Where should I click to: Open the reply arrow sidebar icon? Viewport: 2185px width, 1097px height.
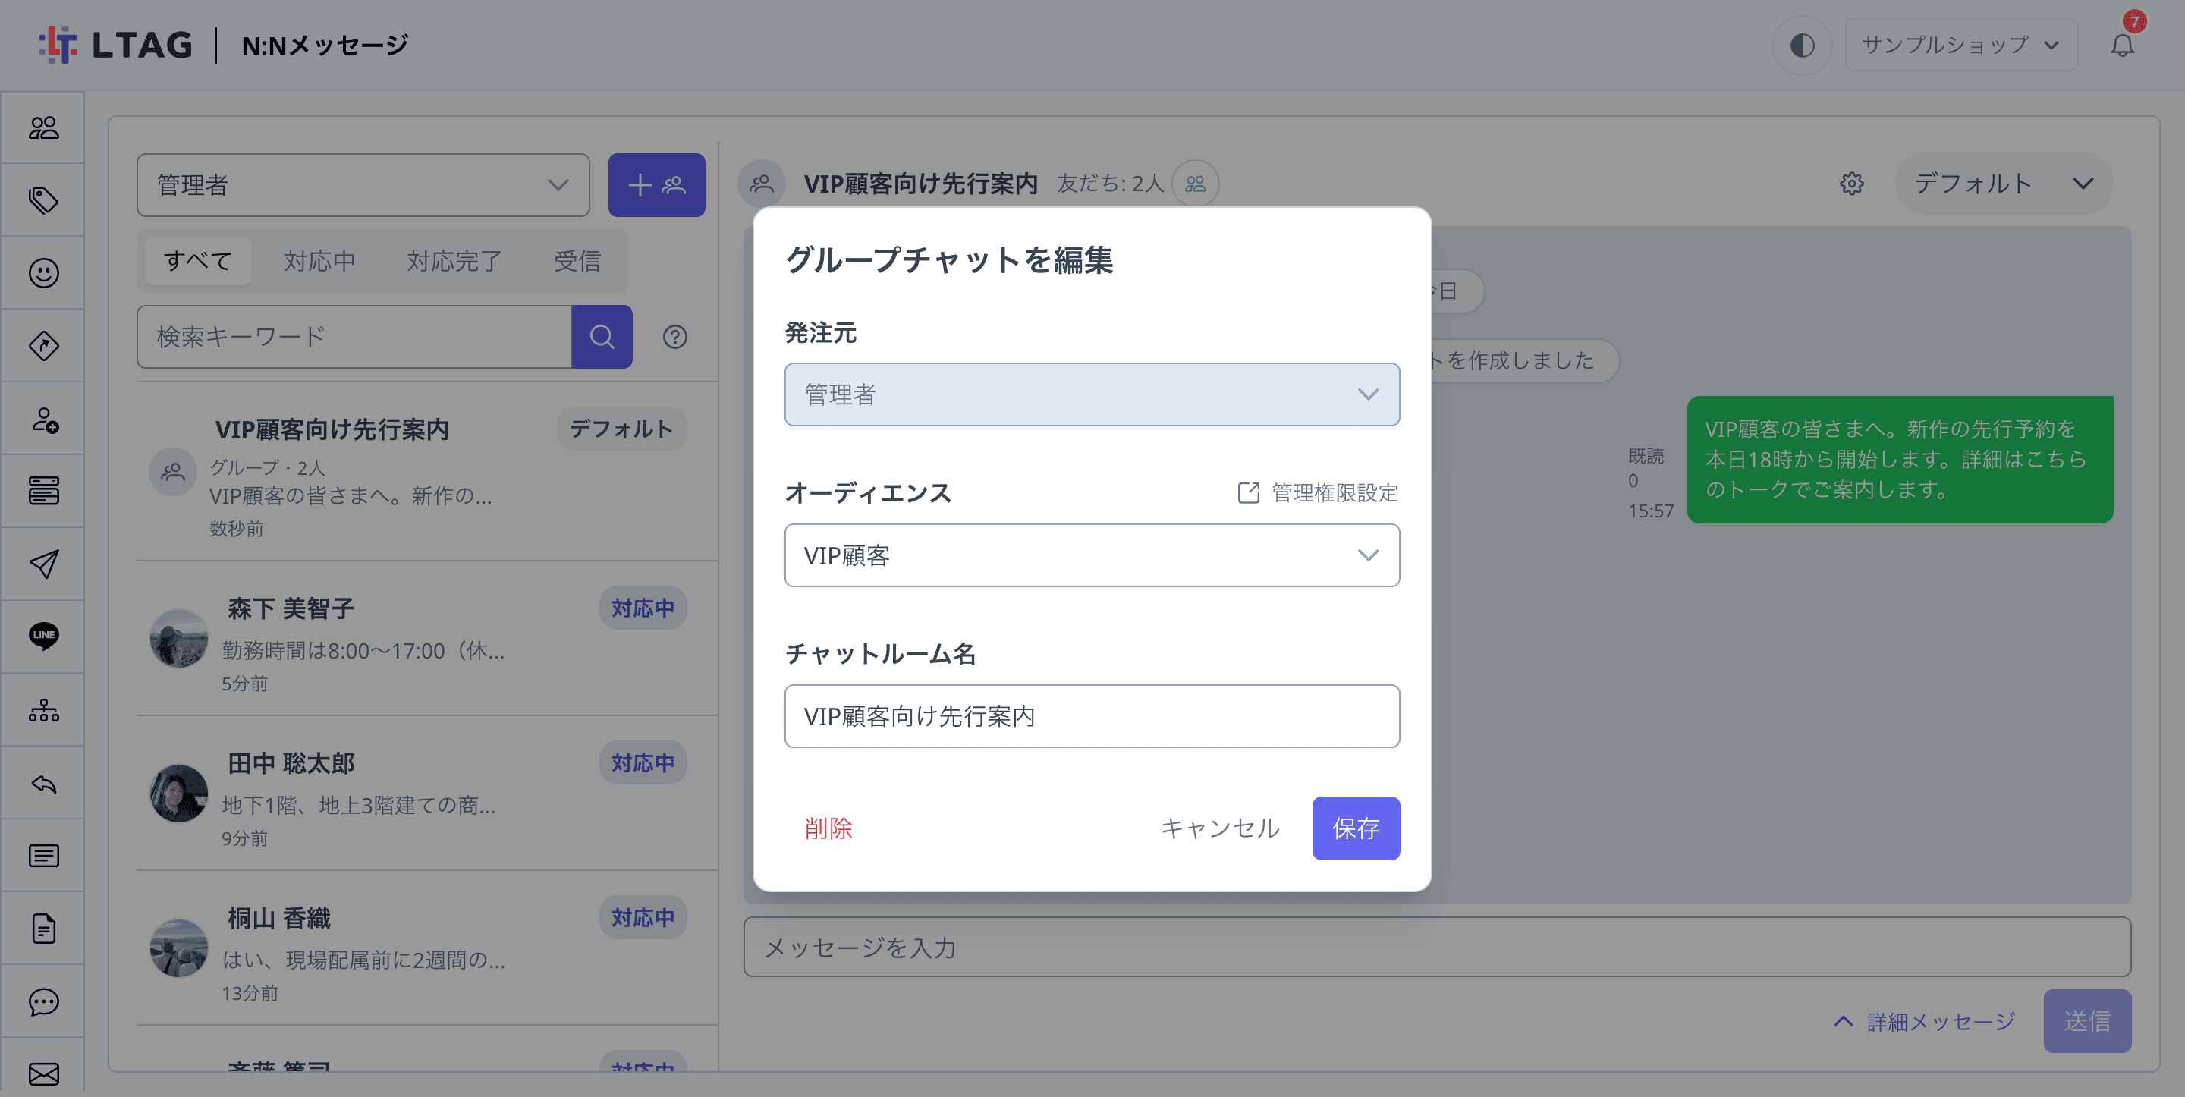tap(43, 783)
